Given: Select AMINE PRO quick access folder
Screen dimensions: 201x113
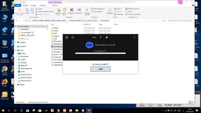Looking at the screenshot, I should pos(24,29).
